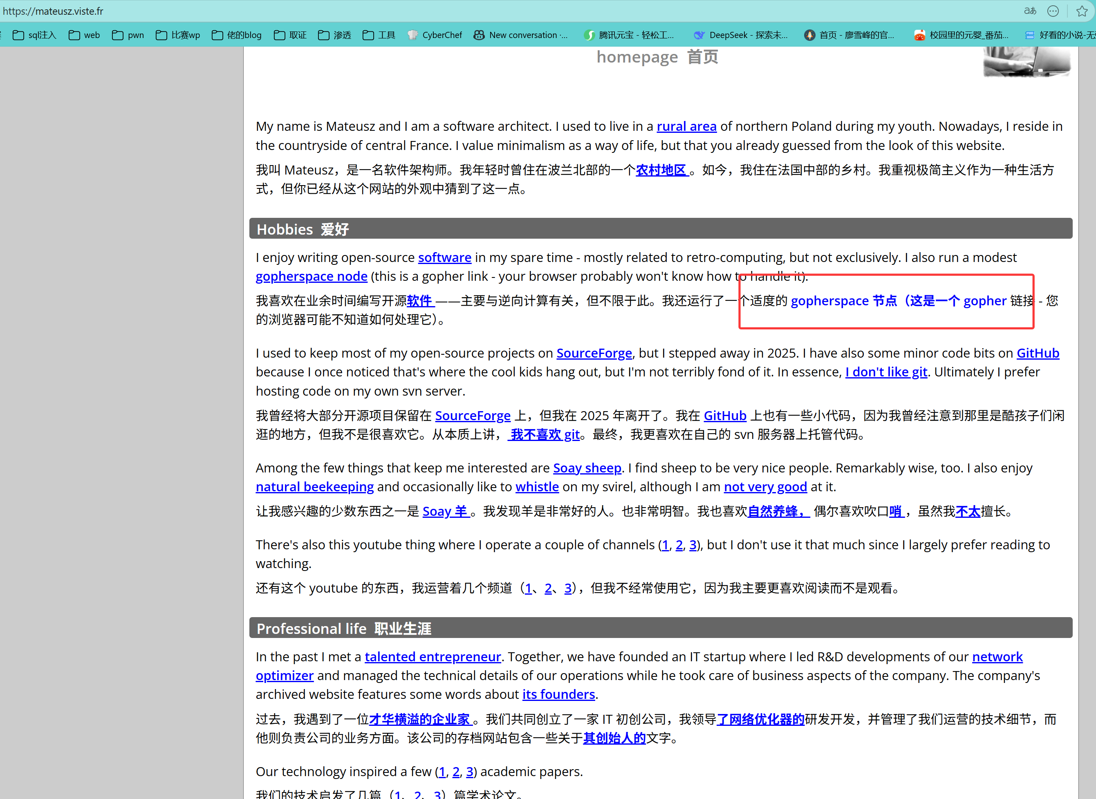This screenshot has width=1096, height=799.
Task: Open the 腾讯元宝 bookmark icon
Action: coord(589,35)
